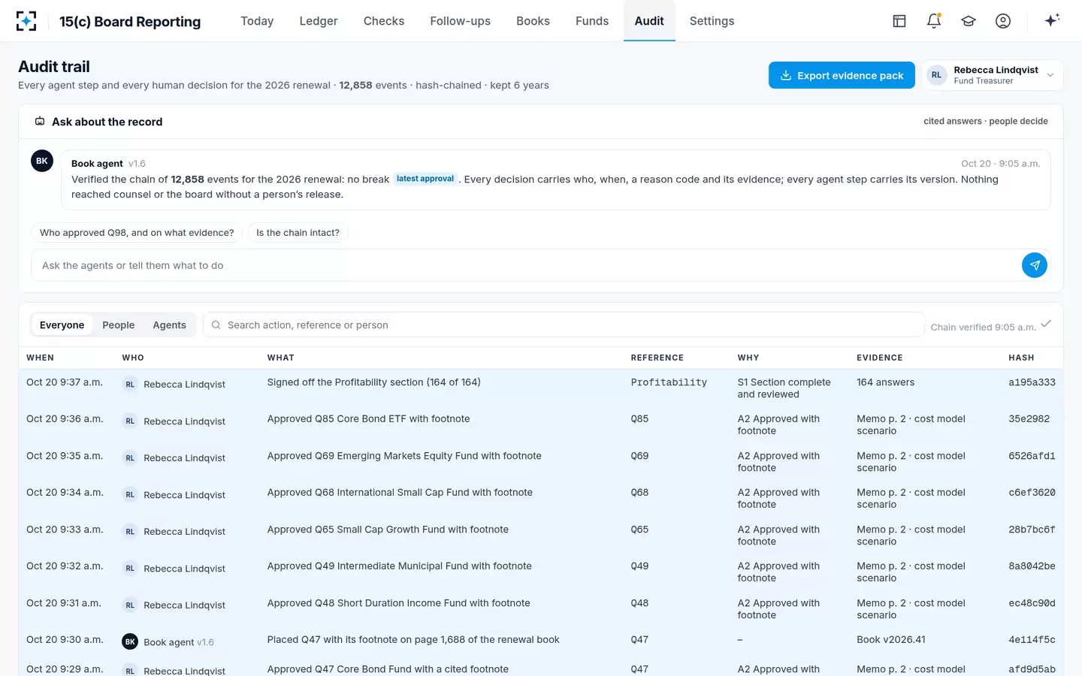The width and height of the screenshot is (1082, 676).
Task: Click 'Is the chain intact?' suggestion
Action: (298, 233)
